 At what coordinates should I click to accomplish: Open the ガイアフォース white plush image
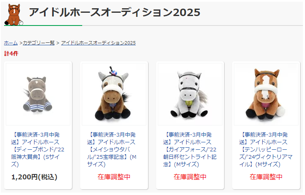190,94
